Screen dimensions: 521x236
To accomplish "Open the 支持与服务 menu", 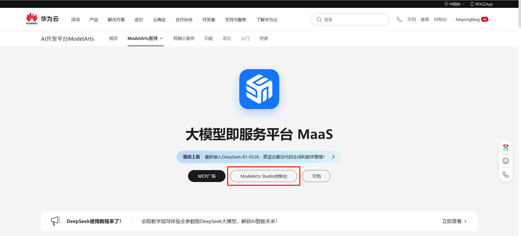I will point(236,20).
